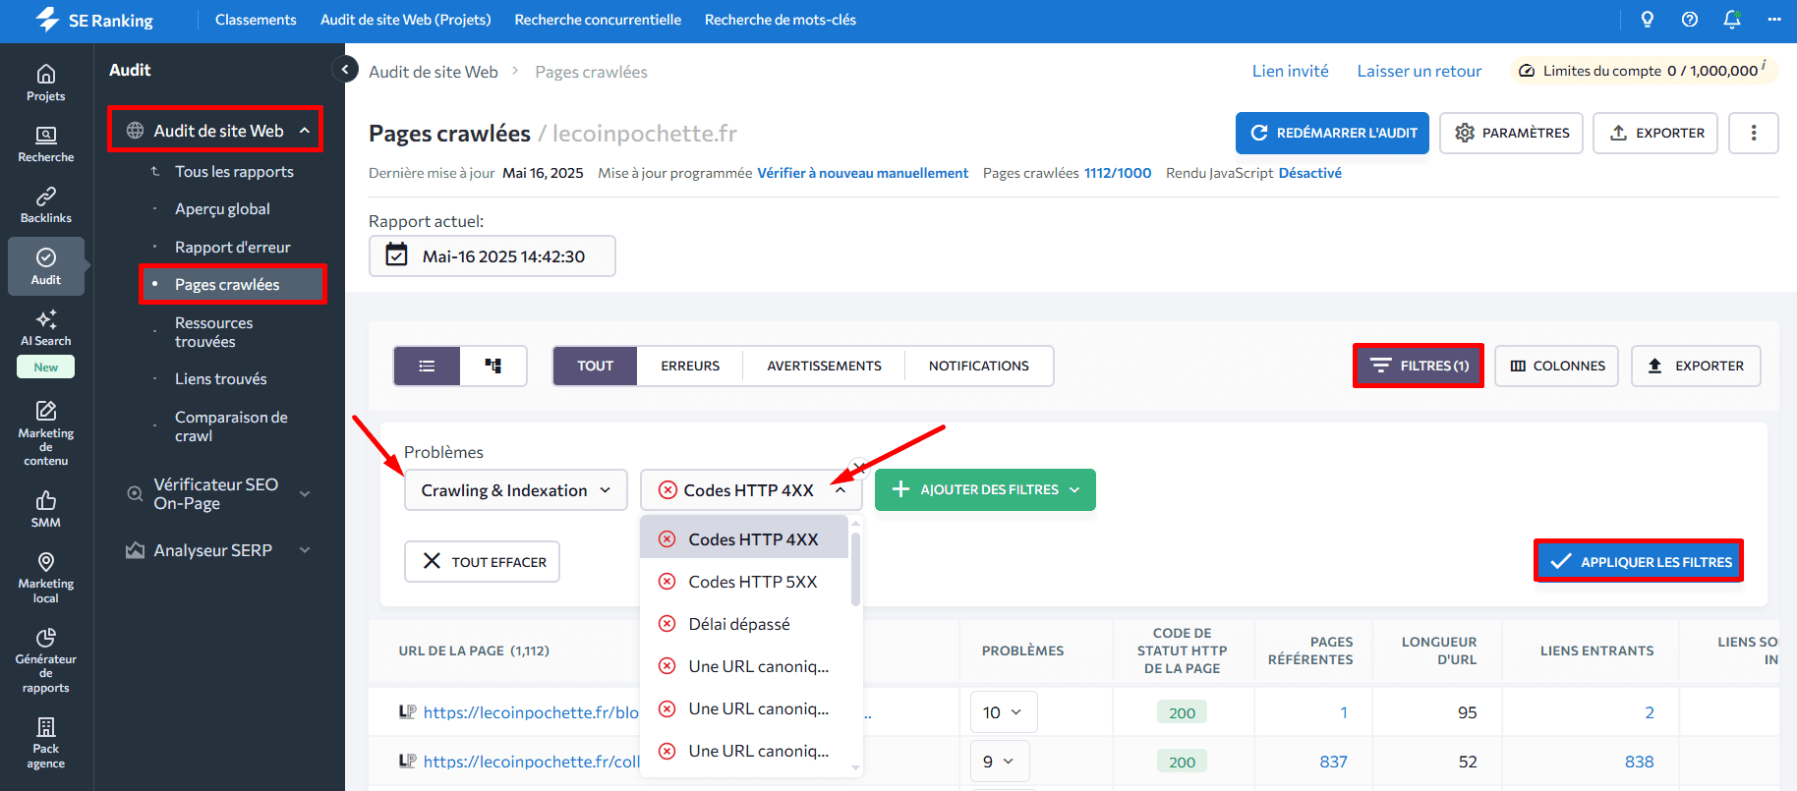This screenshot has height=791, width=1797.
Task: Open the AI Search sidebar icon
Action: (x=45, y=328)
